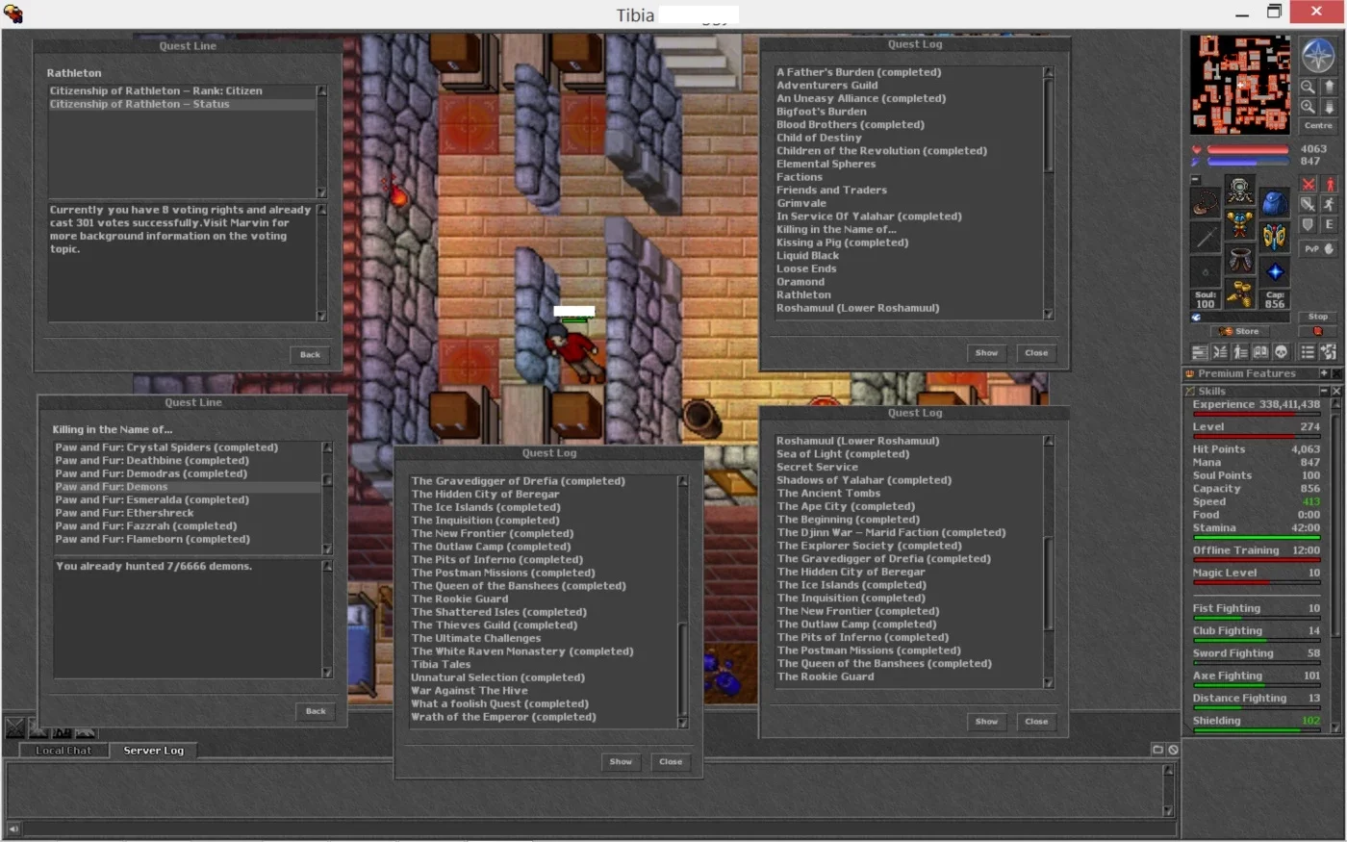Image resolution: width=1347 pixels, height=842 pixels.
Task: Click the Skills panel scrollbar down arrow
Action: 1336,728
